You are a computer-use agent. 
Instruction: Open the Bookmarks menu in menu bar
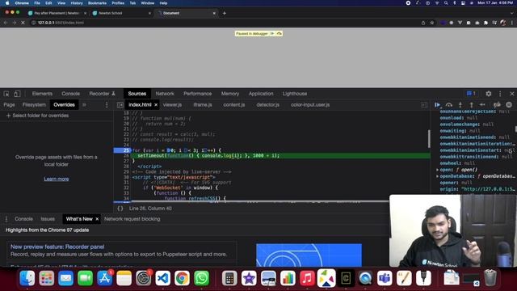[97, 3]
